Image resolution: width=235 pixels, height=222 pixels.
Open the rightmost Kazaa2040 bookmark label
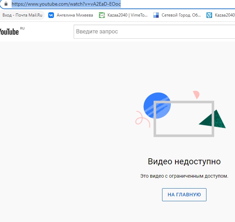(x=225, y=15)
